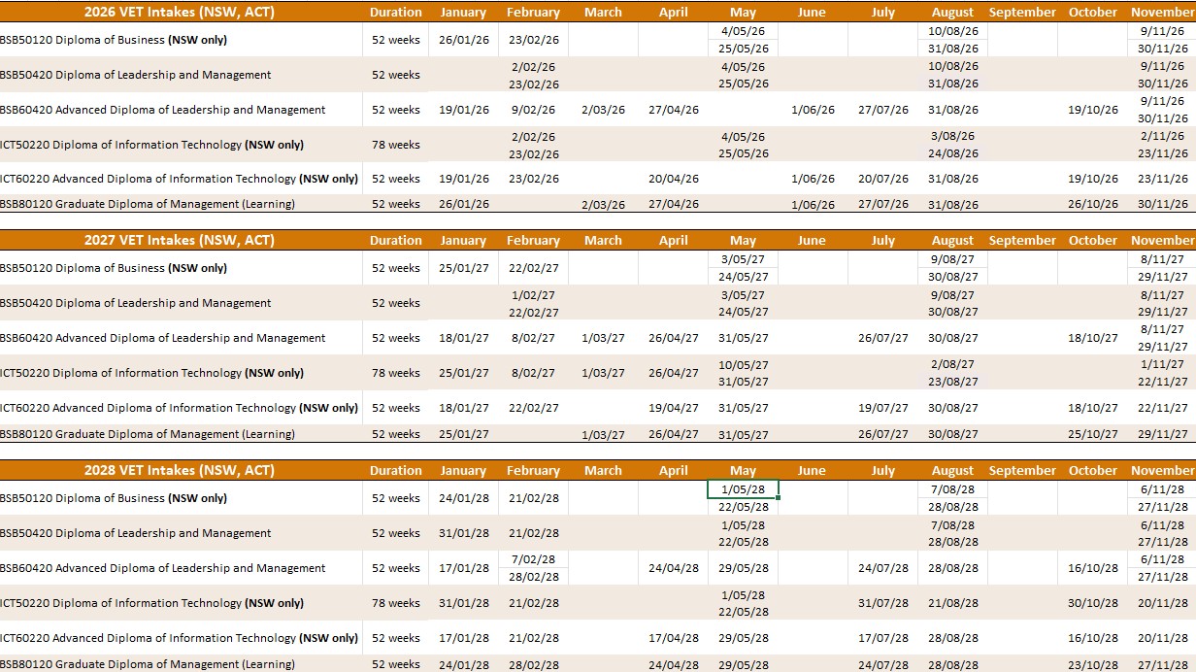The height and width of the screenshot is (672, 1196).
Task: Click the 19/04/27 April date cell
Action: [x=673, y=408]
